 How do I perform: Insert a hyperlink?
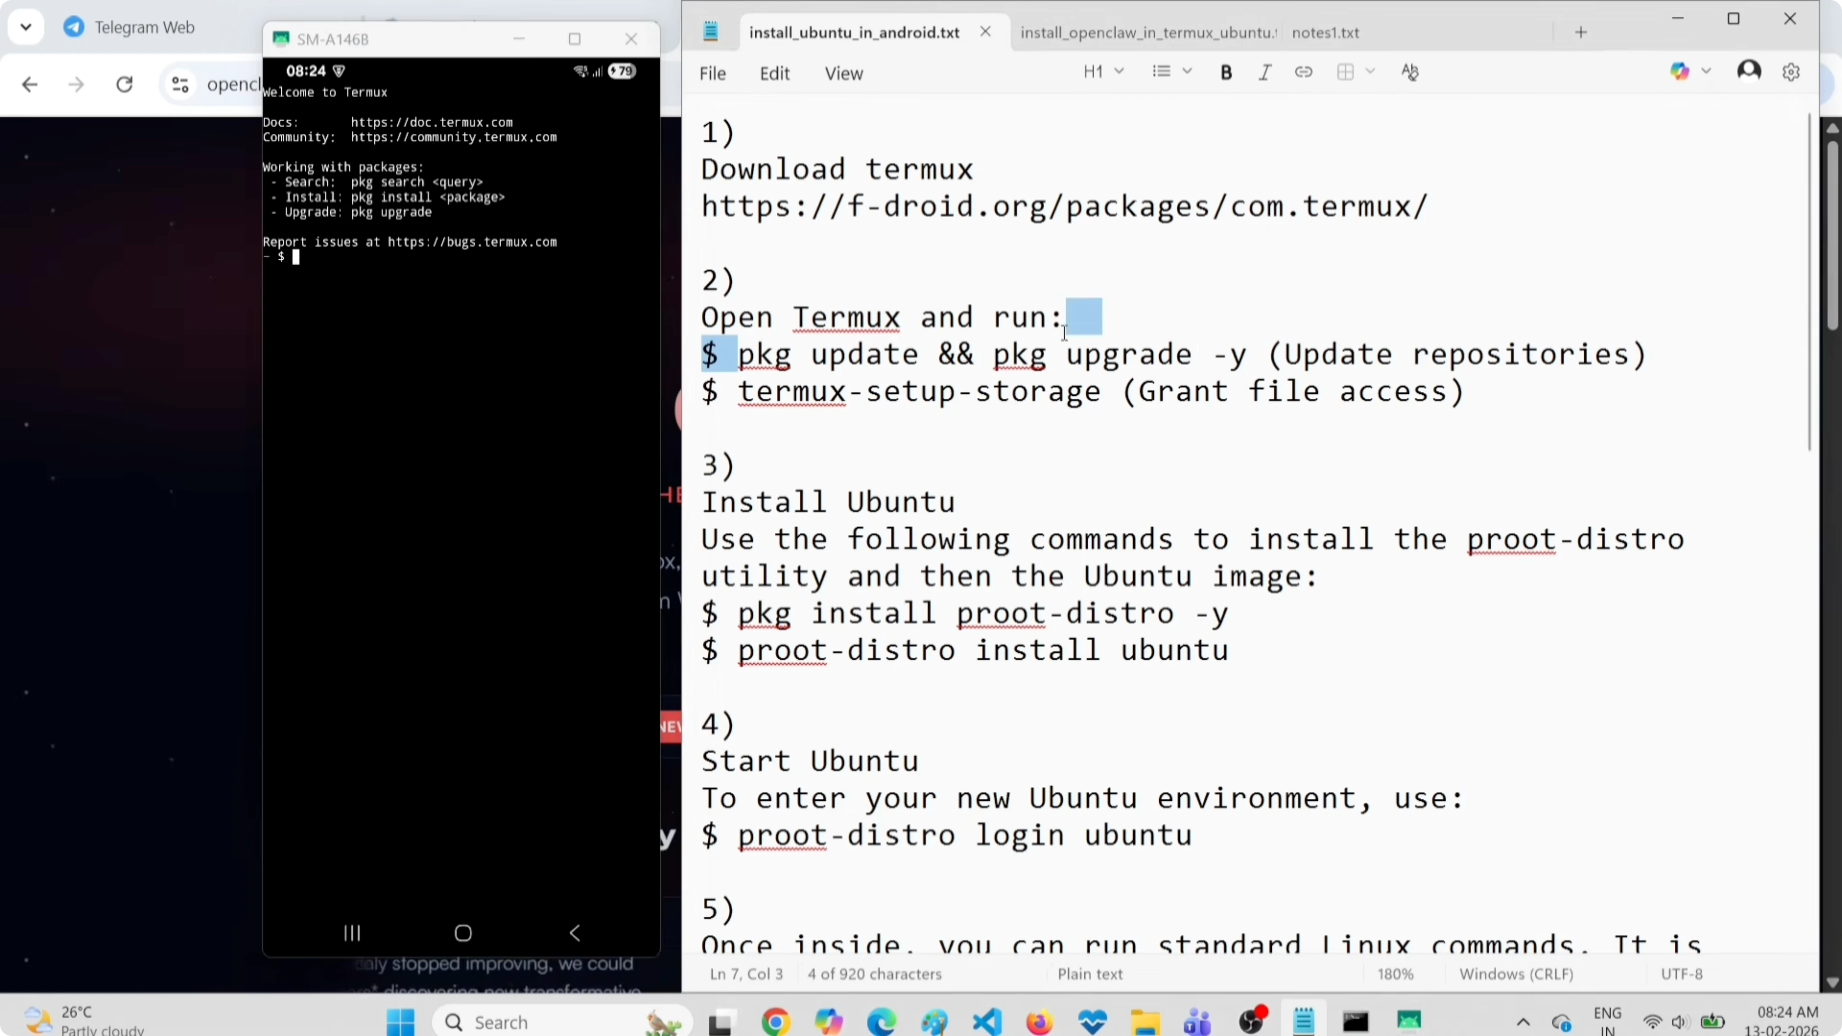click(1303, 72)
